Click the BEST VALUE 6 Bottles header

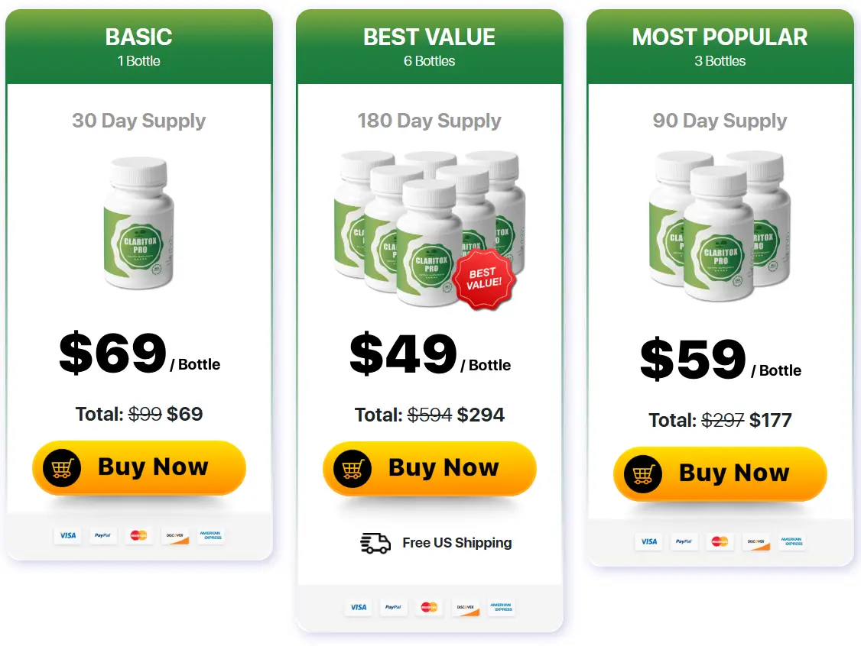point(430,46)
